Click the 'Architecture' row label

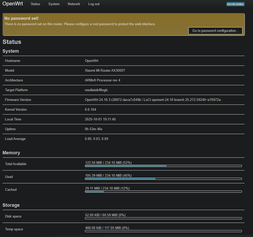coord(14,80)
